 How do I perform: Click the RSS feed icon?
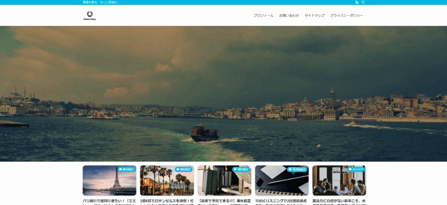357,2
